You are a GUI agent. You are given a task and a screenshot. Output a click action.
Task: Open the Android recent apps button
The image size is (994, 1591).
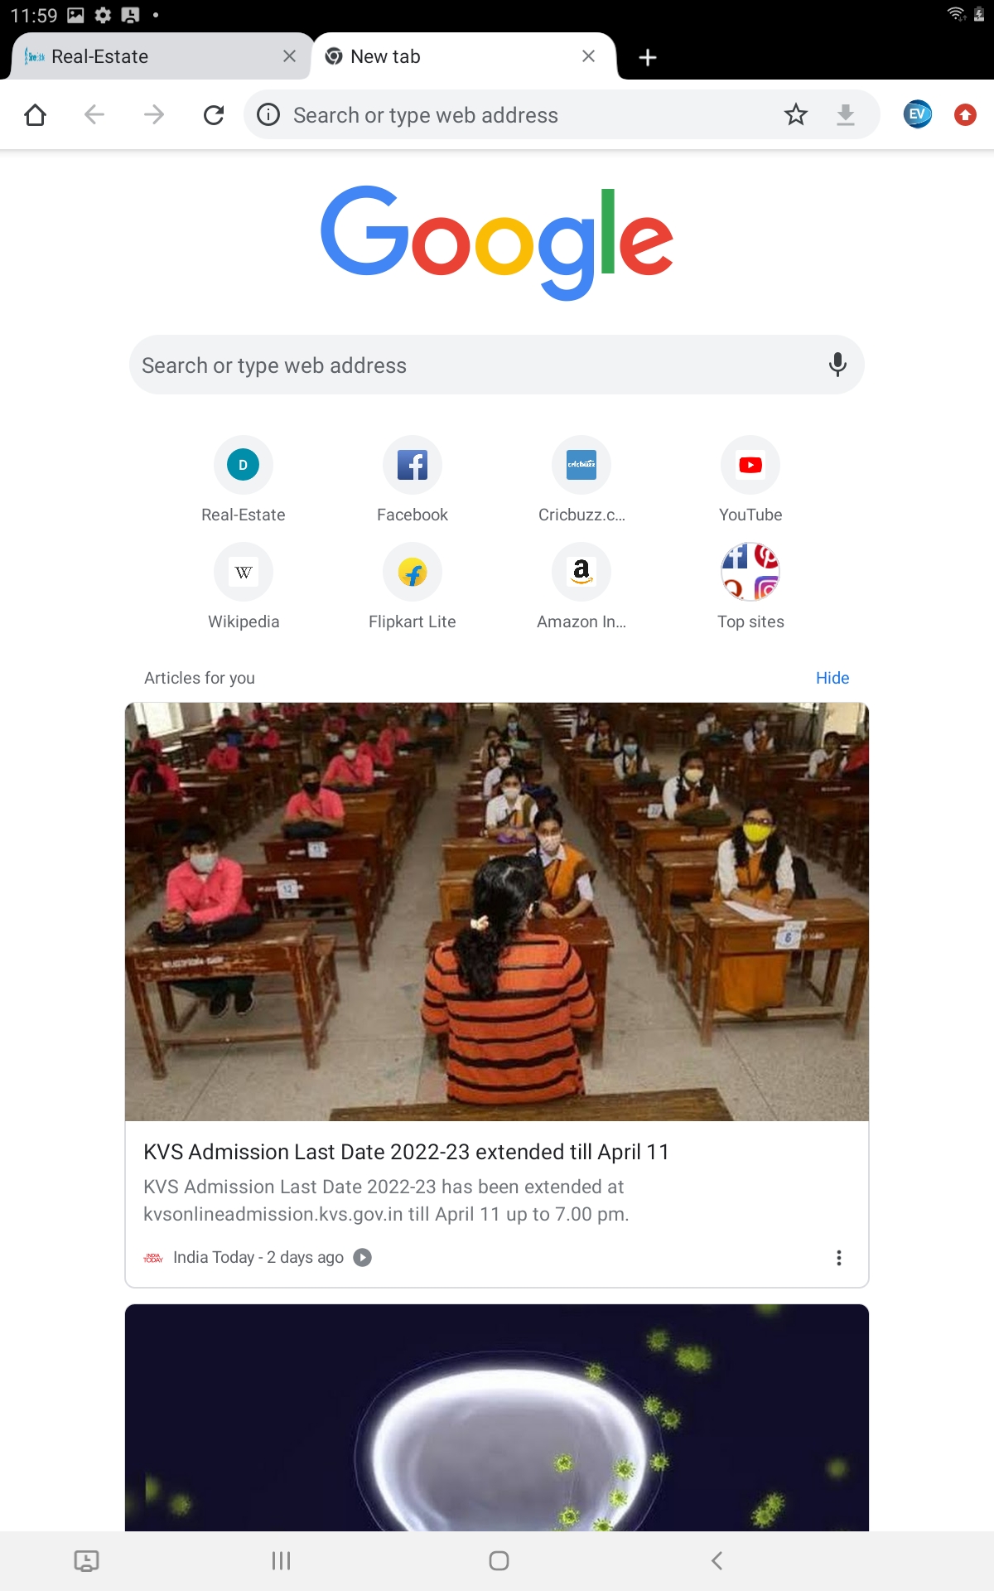coord(282,1560)
